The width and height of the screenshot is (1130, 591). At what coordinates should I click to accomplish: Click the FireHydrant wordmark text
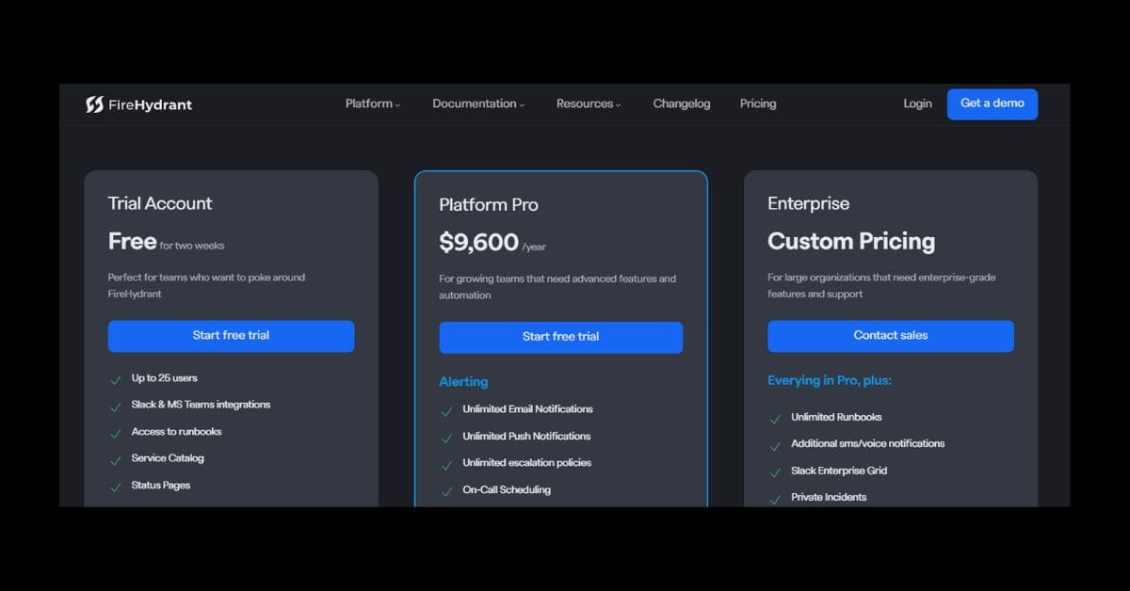[x=151, y=104]
